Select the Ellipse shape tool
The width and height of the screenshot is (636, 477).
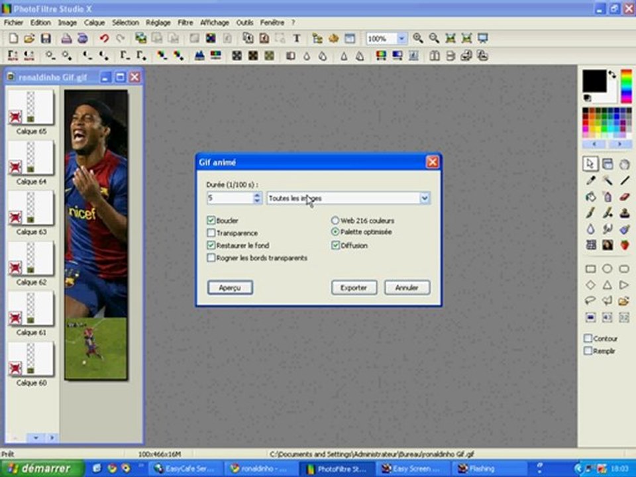point(608,268)
